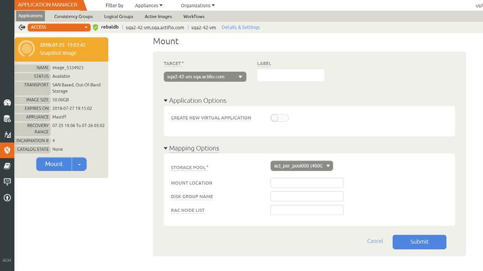Screen dimensions: 483x271
Task: Click the AGM label at sidebar bottom
Action: (7, 260)
